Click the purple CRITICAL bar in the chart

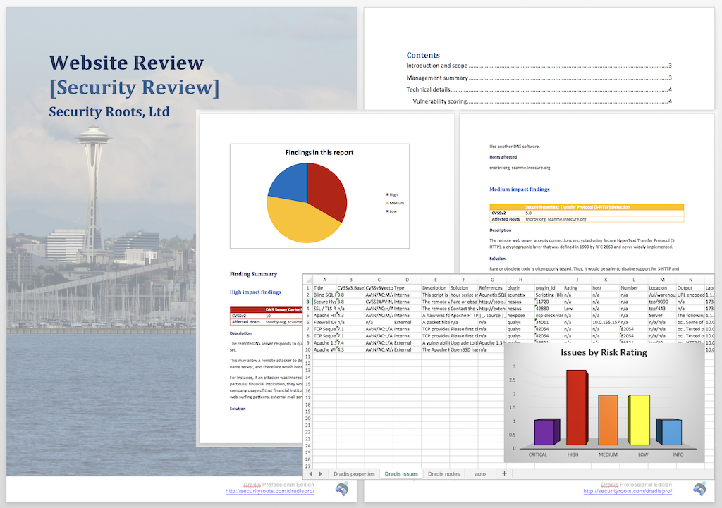point(546,432)
